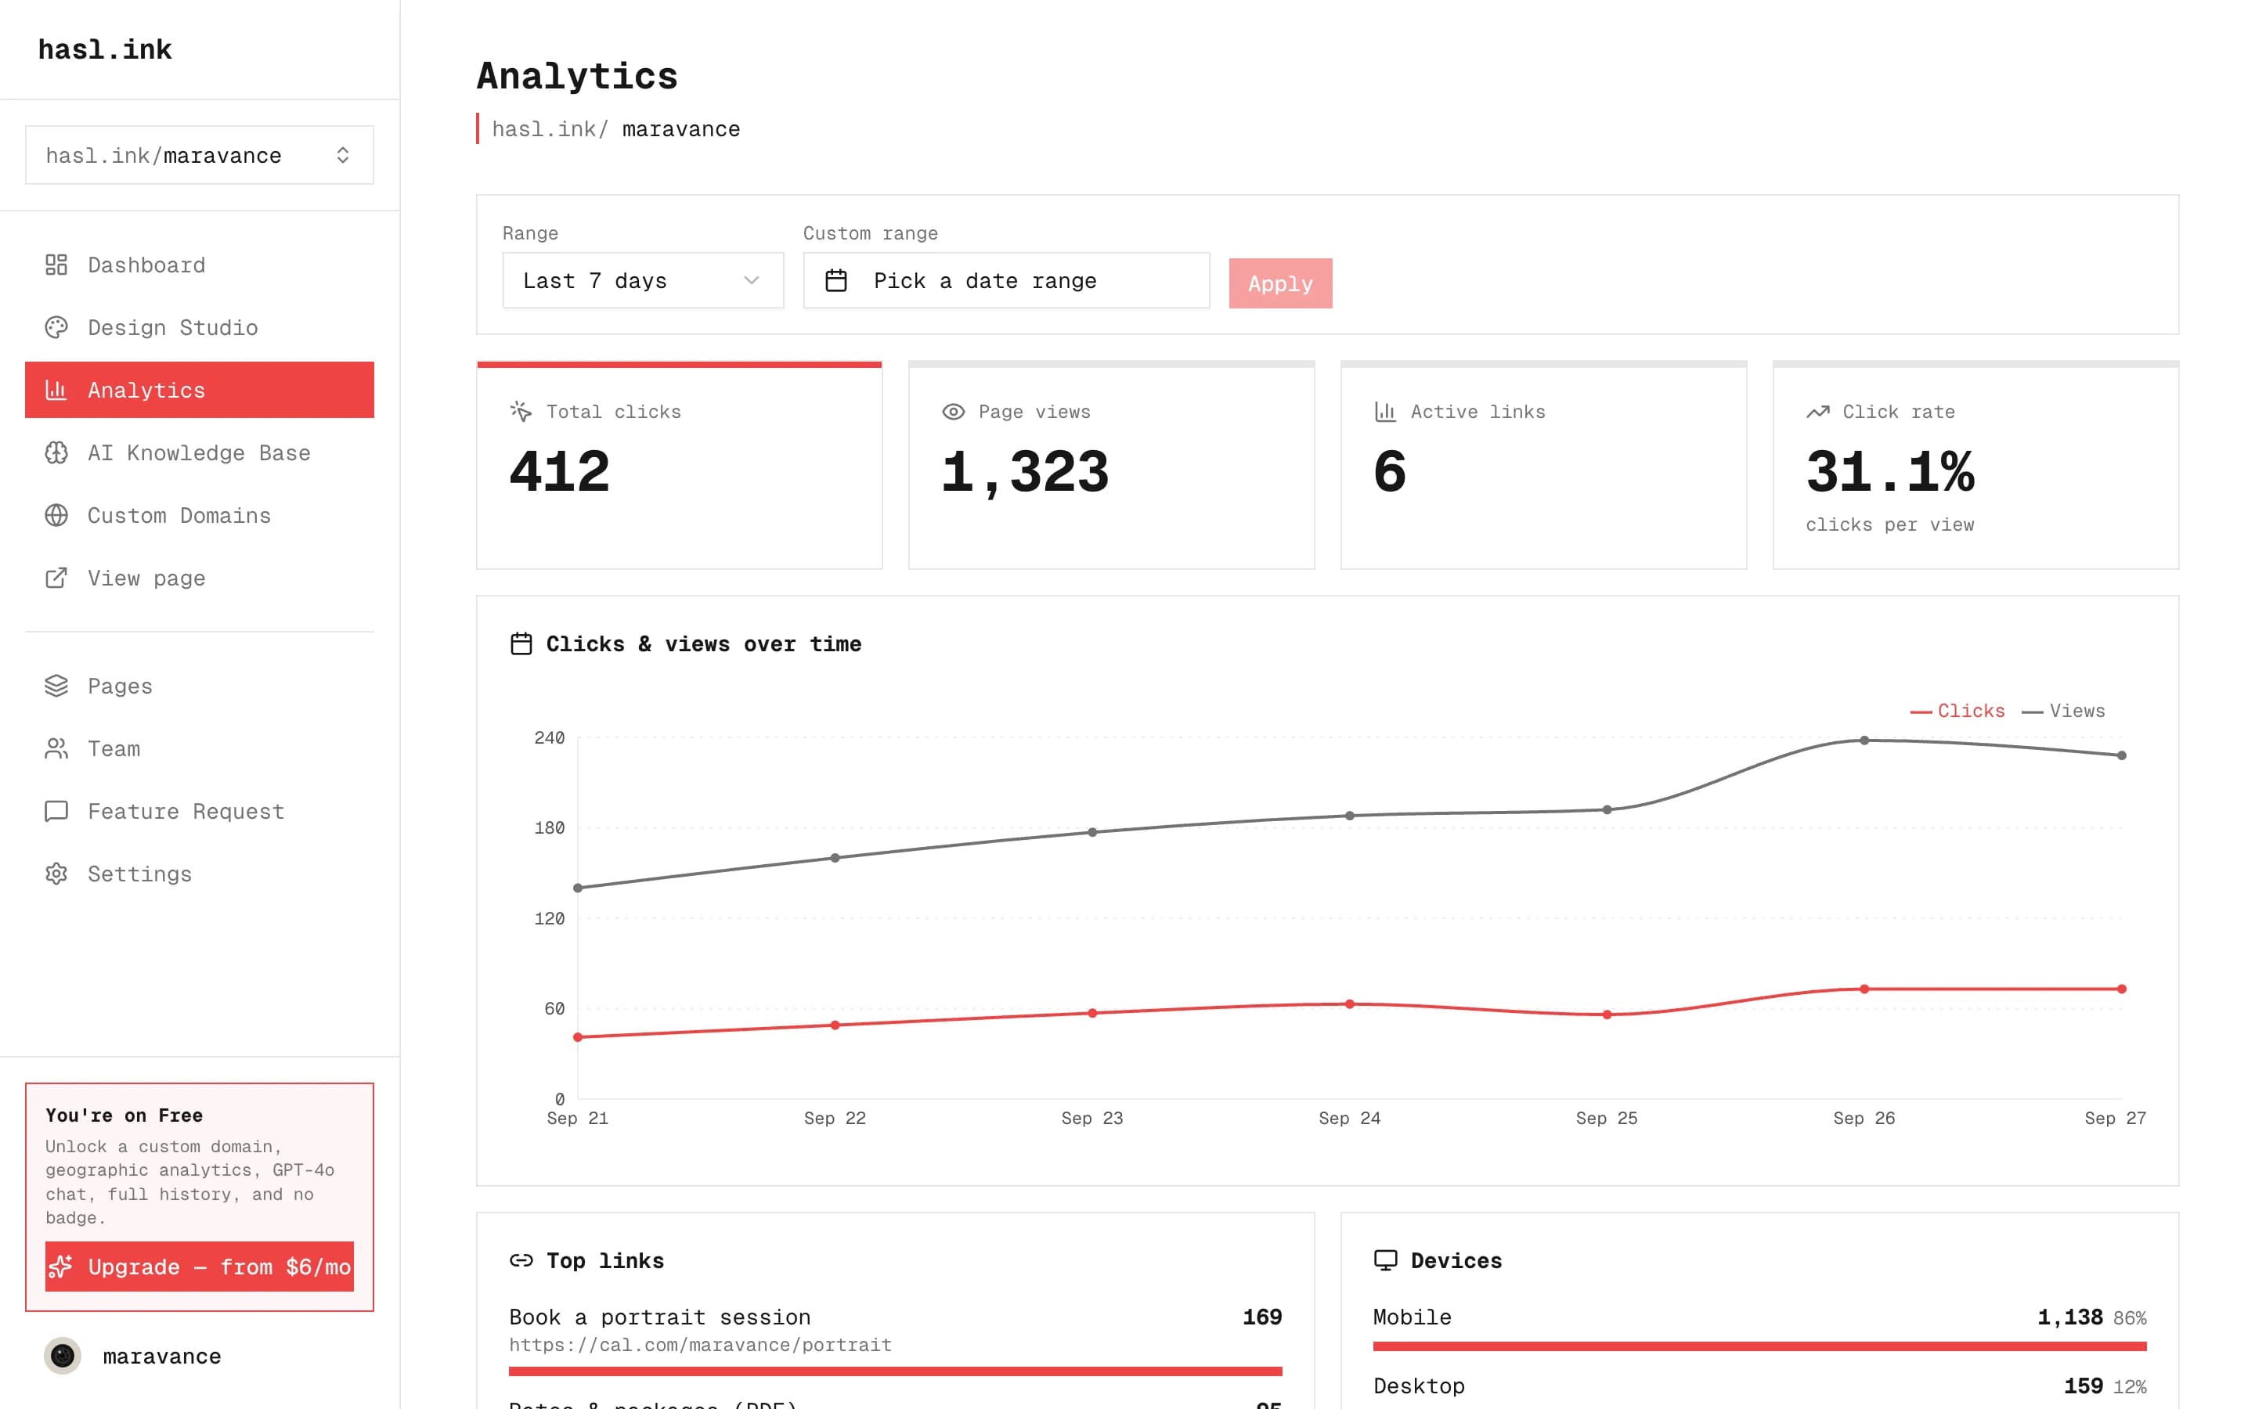This screenshot has height=1409, width=2255.
Task: Open the Last 7 days range dropdown
Action: click(x=643, y=280)
